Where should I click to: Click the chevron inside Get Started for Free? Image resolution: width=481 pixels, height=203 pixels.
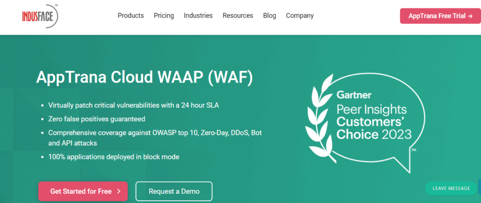(x=119, y=191)
